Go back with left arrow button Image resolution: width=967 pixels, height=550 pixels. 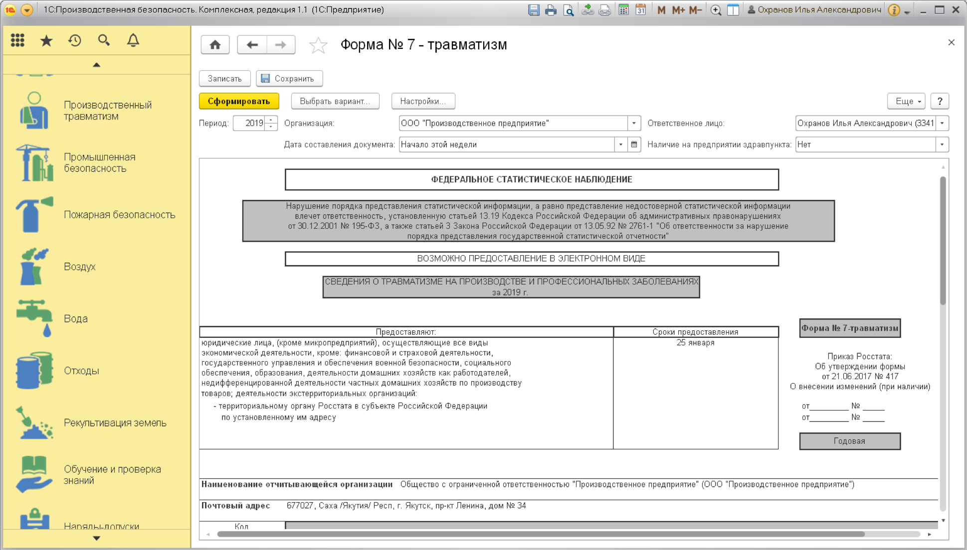(x=252, y=45)
